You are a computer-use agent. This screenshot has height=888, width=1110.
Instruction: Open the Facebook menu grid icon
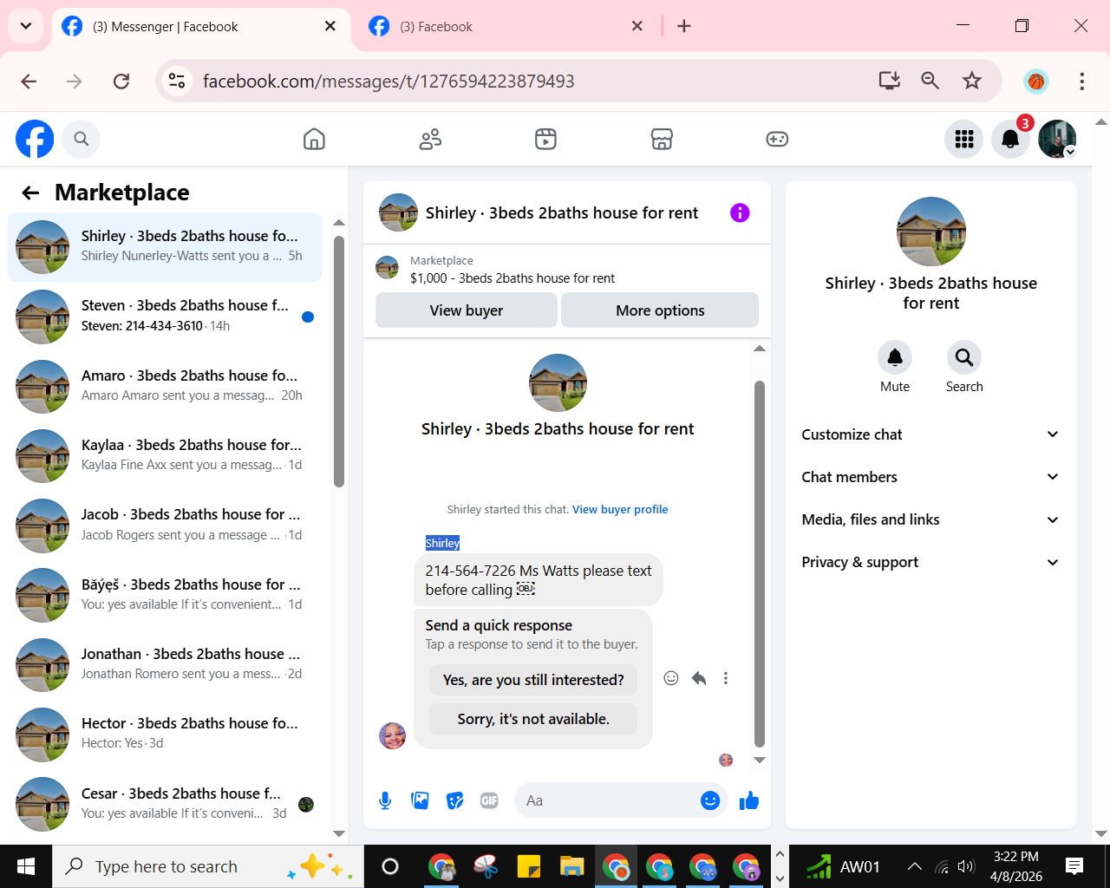click(x=964, y=139)
